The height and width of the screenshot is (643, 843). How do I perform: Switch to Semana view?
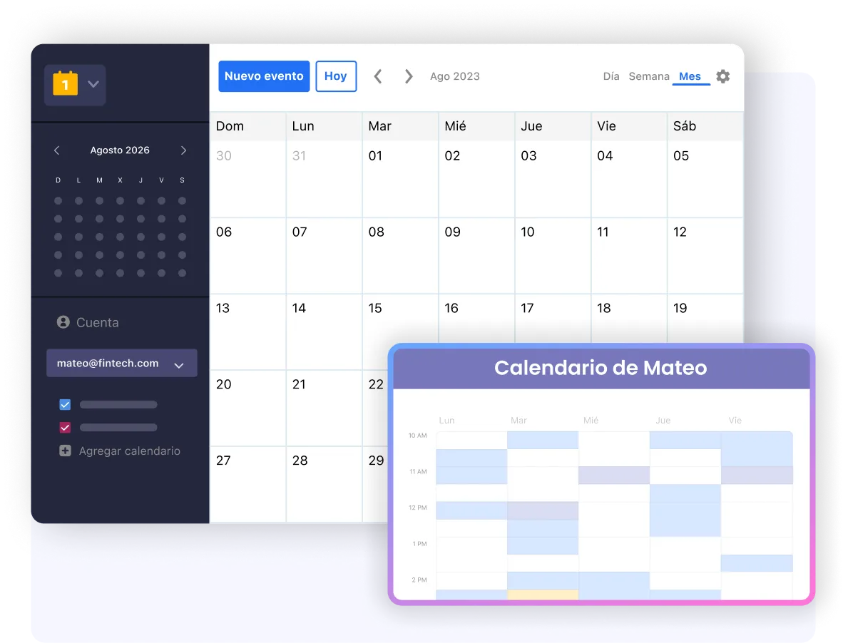[649, 76]
